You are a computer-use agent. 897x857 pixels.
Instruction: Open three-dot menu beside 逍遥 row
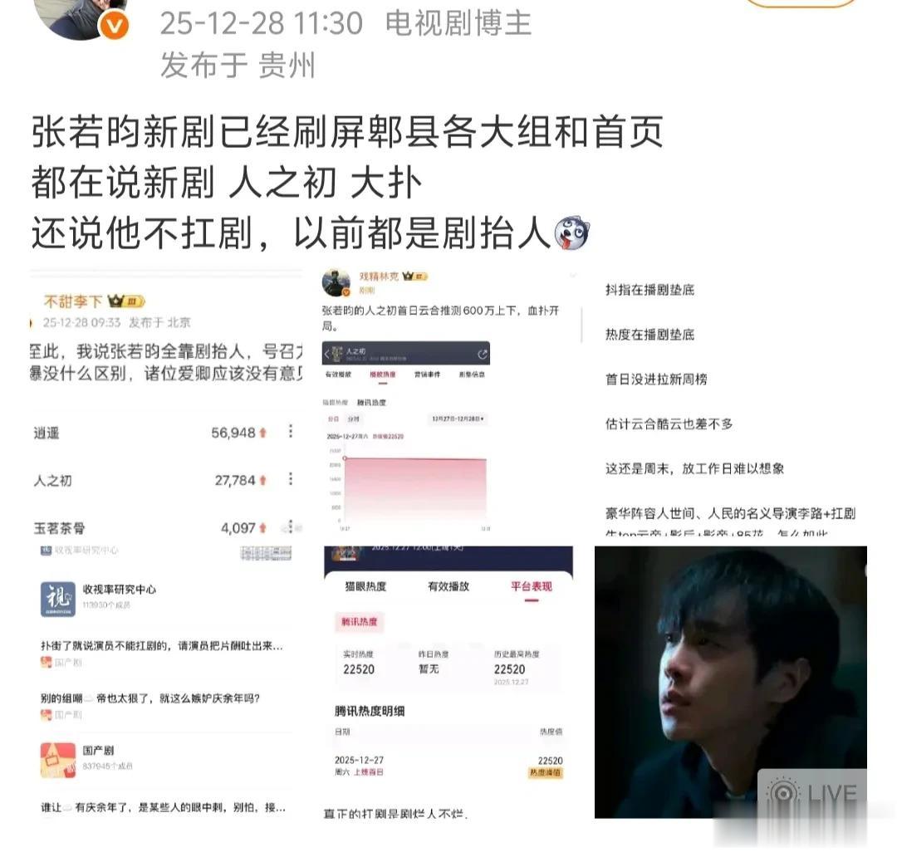291,431
